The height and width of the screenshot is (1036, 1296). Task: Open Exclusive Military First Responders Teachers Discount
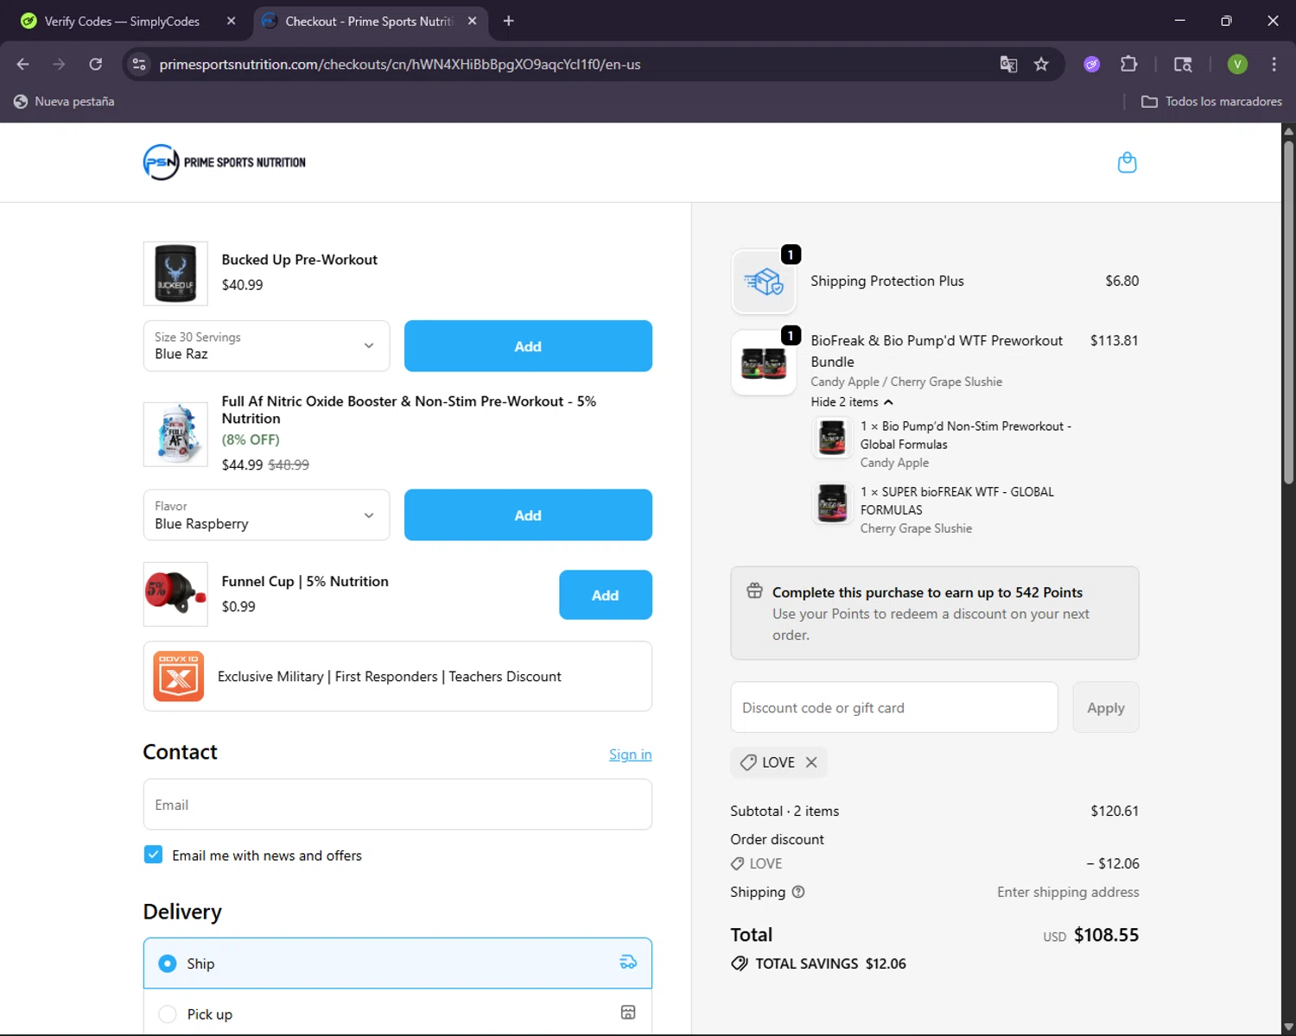(397, 676)
